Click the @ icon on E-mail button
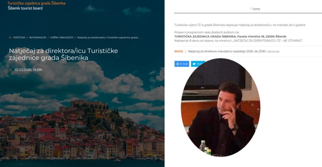322x167 pixels. (178, 64)
